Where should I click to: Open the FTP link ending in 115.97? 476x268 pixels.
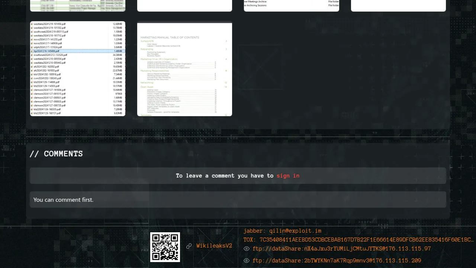point(341,249)
